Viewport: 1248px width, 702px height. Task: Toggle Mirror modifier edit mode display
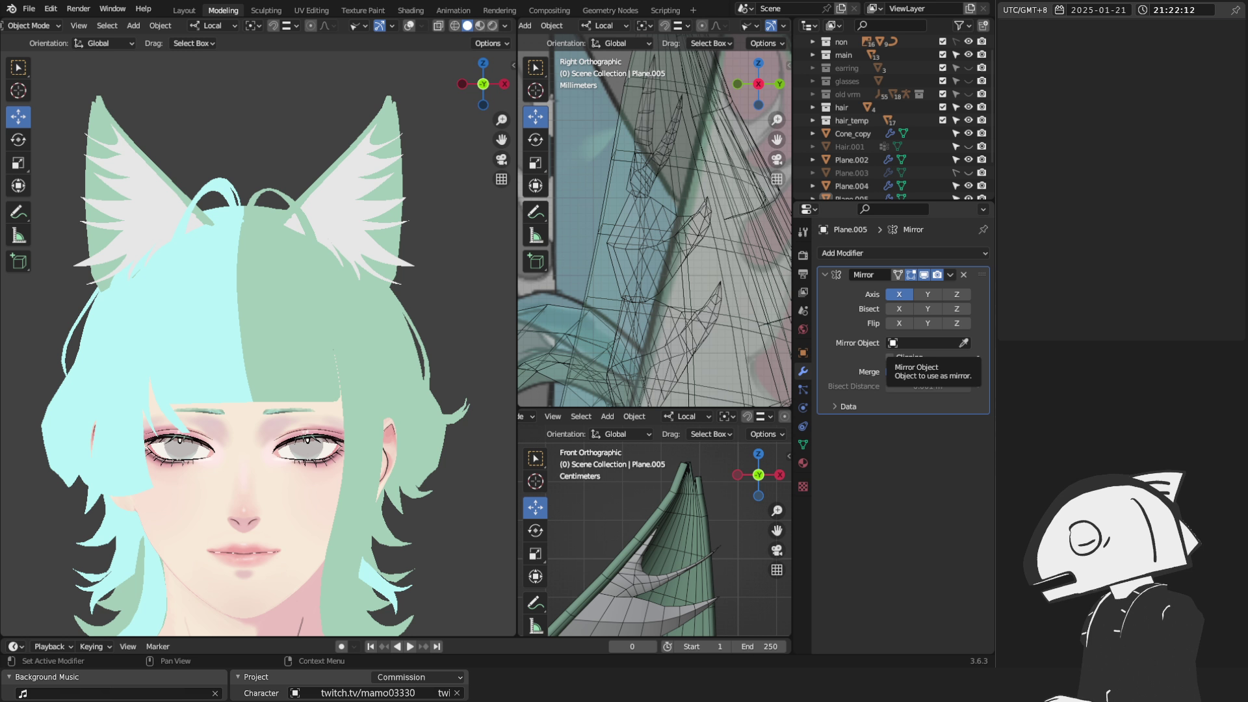(x=911, y=275)
